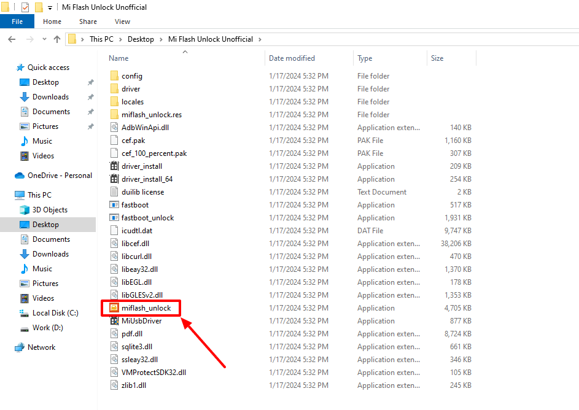Open Work (D:) drive in sidebar
Viewport: 579px width, 410px height.
click(48, 328)
